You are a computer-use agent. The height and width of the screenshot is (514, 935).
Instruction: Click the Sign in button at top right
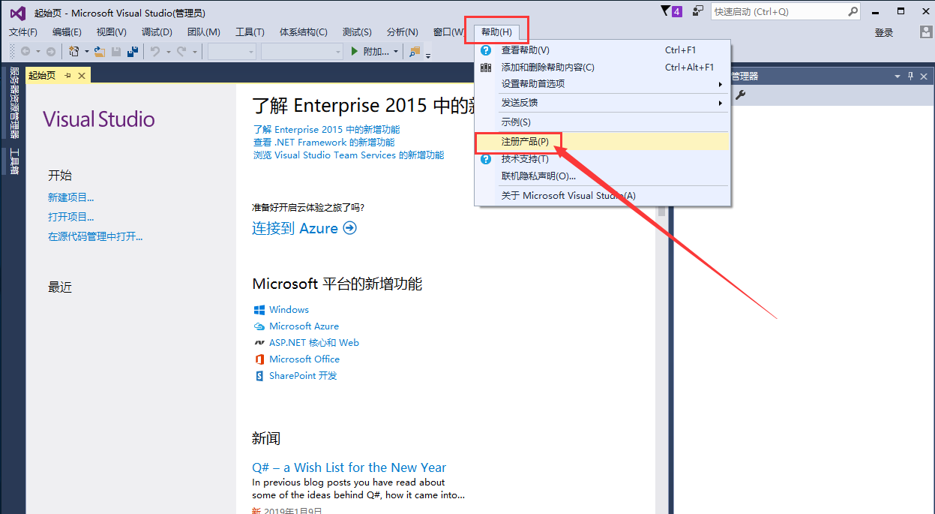884,32
